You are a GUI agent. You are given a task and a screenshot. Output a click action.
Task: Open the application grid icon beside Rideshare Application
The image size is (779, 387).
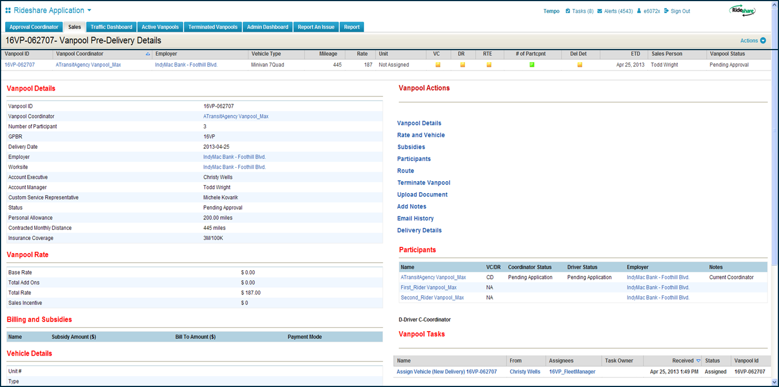(7, 10)
